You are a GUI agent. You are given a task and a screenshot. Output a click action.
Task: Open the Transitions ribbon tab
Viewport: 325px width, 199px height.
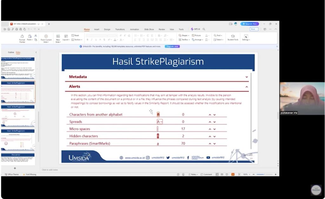point(120,29)
